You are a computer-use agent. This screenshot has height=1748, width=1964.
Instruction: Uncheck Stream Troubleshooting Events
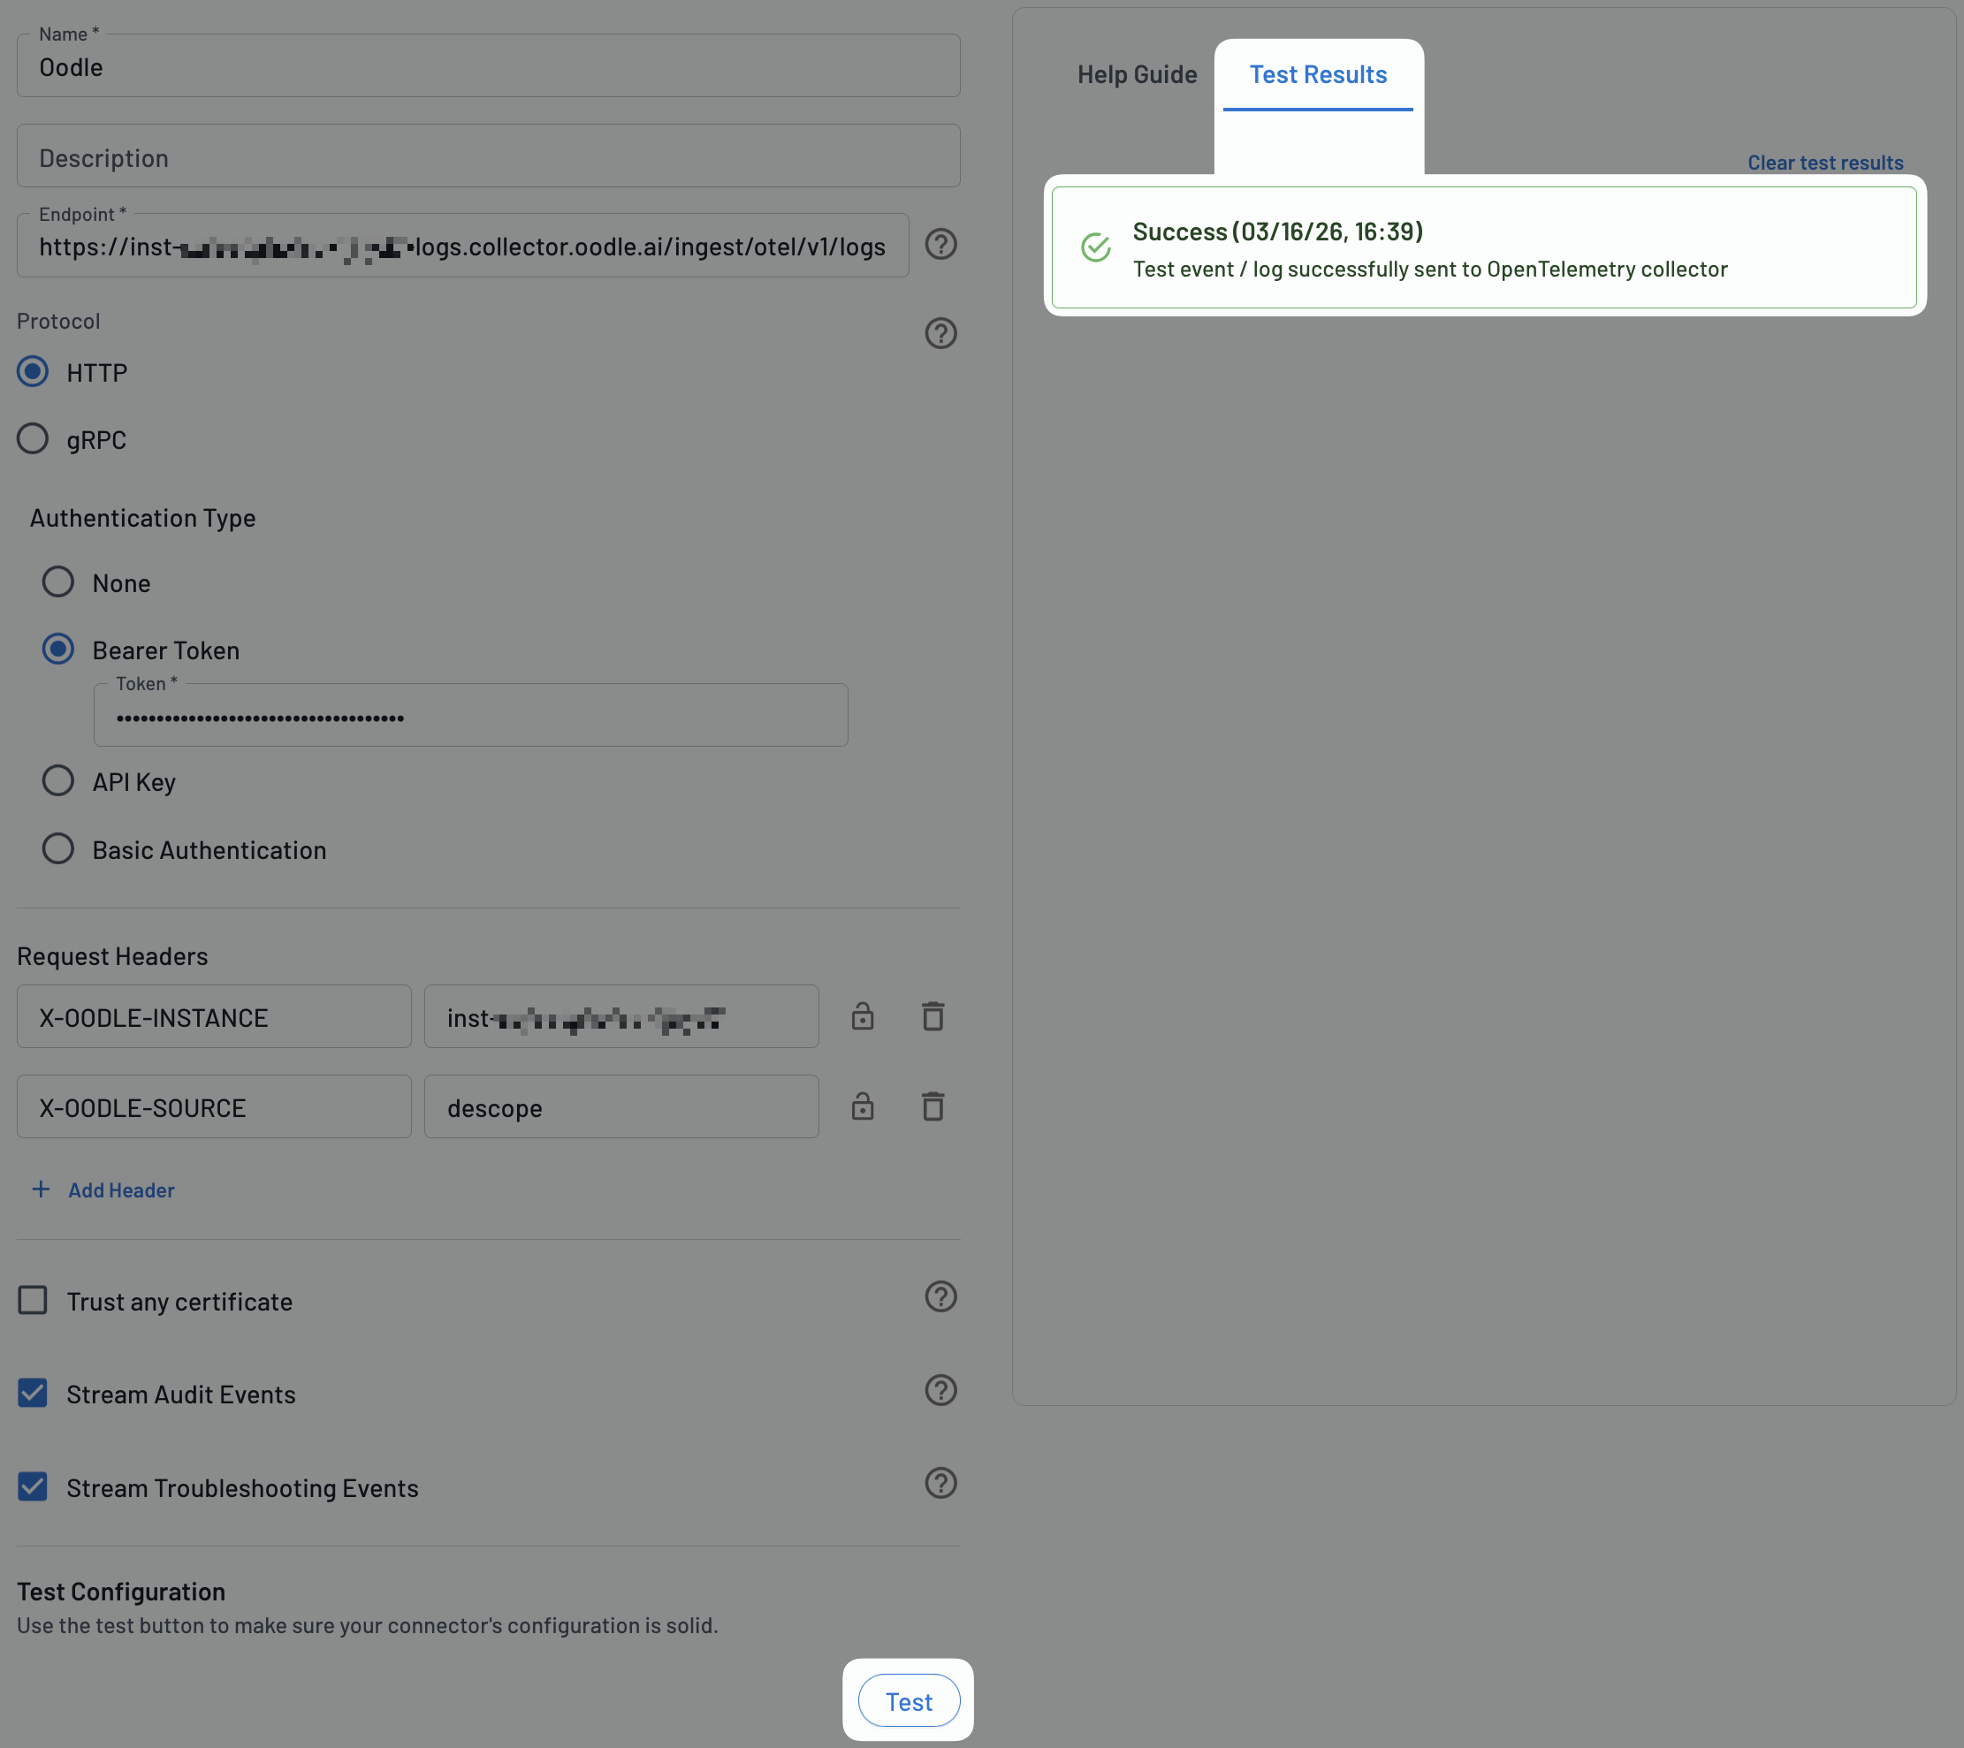[33, 1486]
